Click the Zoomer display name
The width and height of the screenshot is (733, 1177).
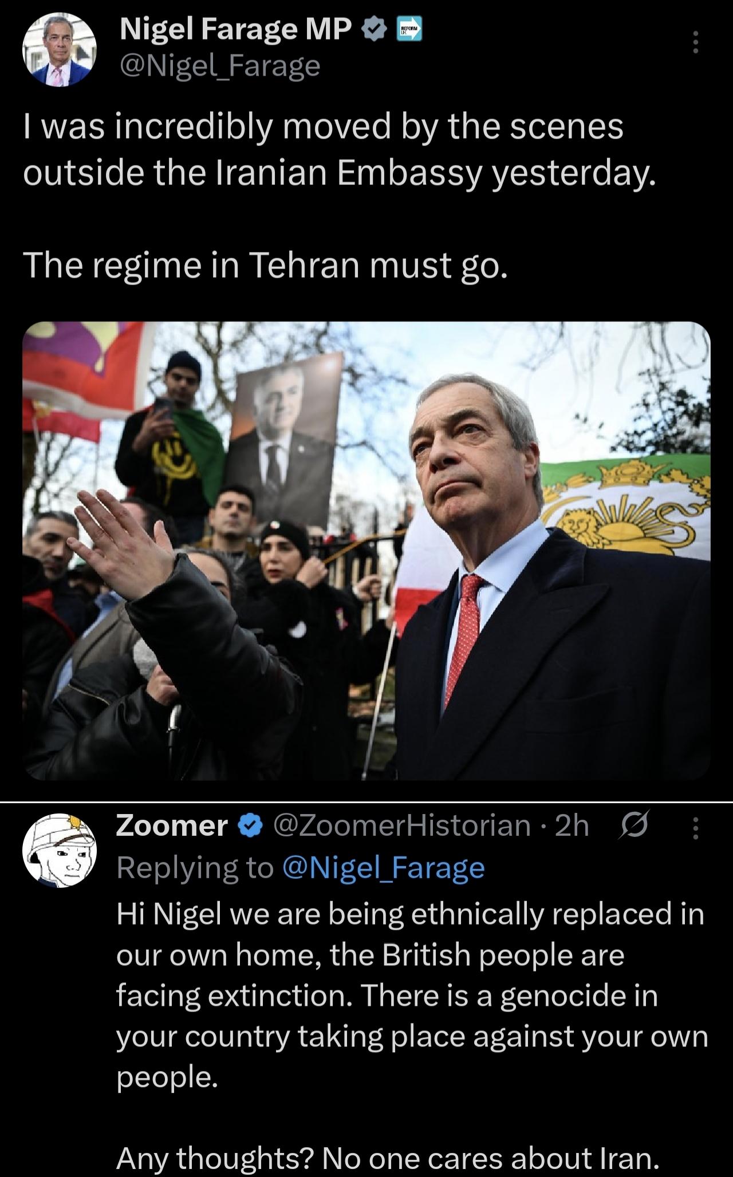[172, 826]
